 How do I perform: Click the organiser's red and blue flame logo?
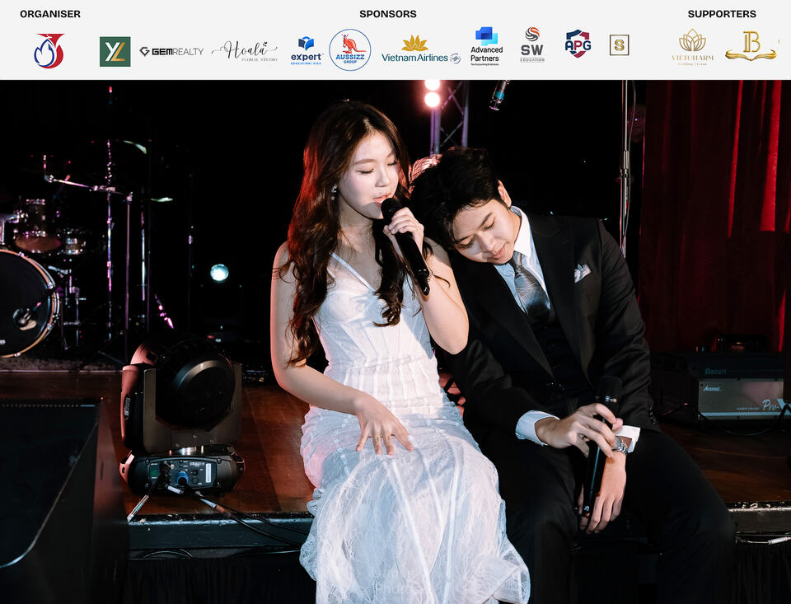(49, 50)
